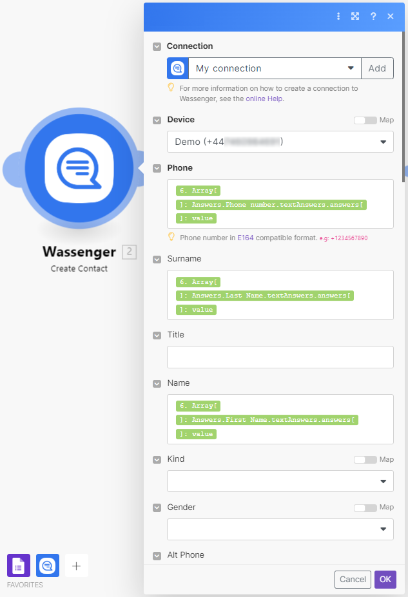Select Wassenger favorite icon at bottom
The height and width of the screenshot is (597, 408).
click(48, 565)
